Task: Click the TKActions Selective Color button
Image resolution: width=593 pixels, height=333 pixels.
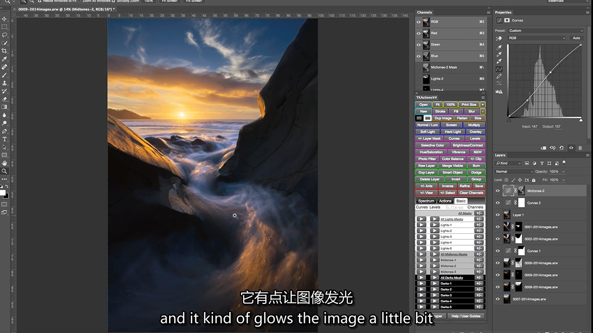Action: (432, 146)
